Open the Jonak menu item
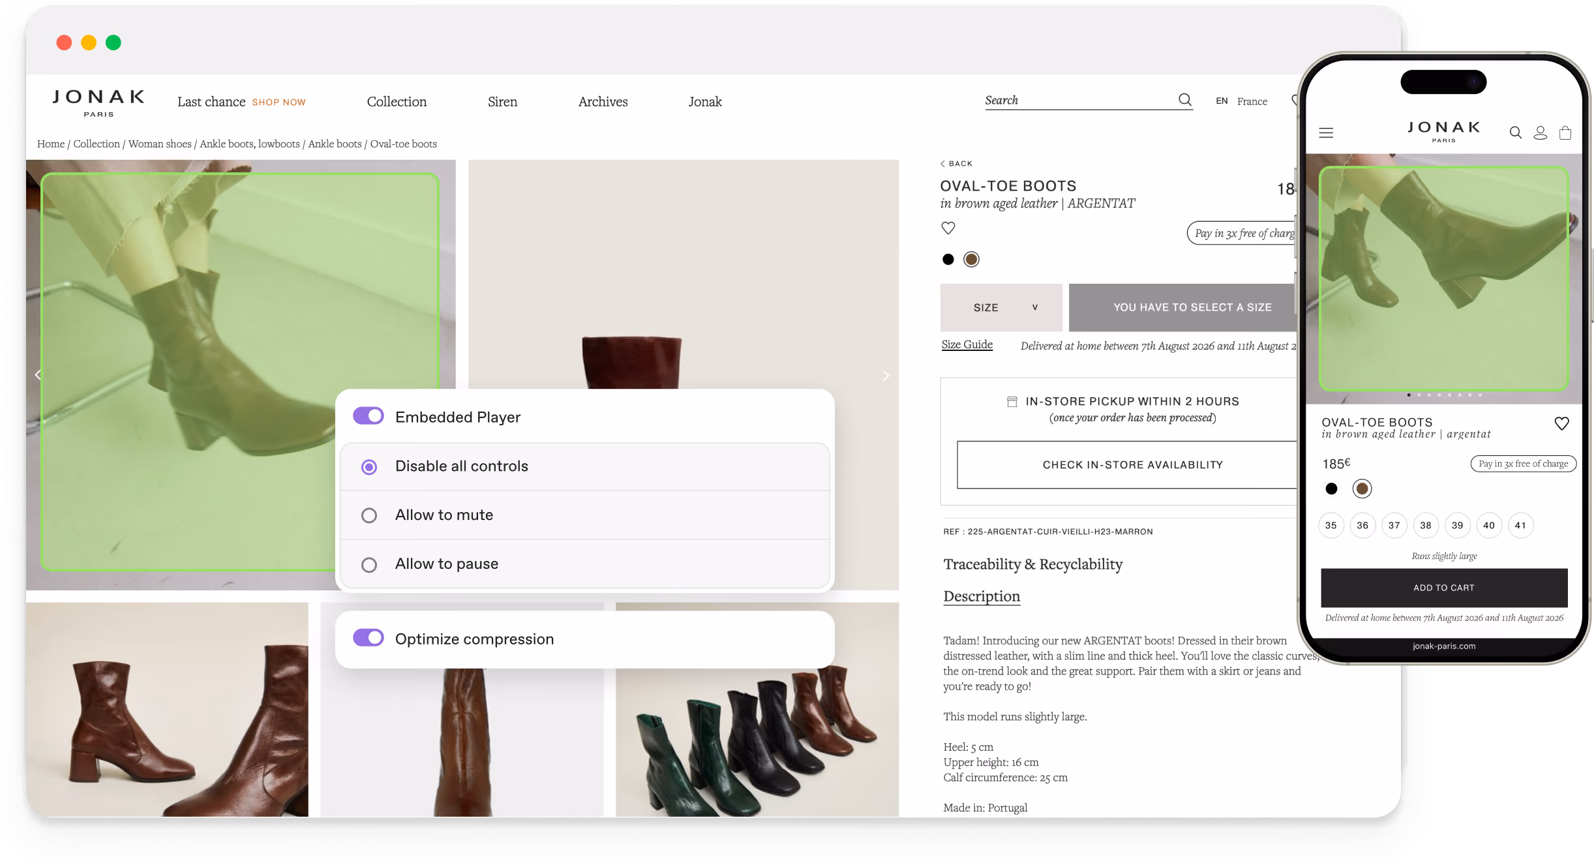The height and width of the screenshot is (865, 1594). click(705, 102)
